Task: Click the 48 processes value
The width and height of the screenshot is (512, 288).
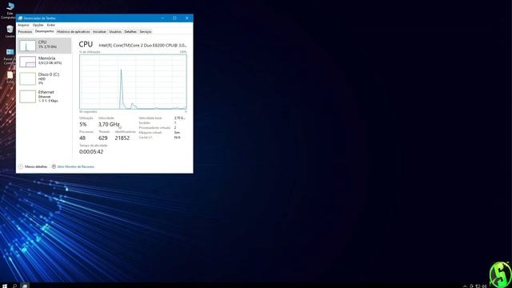Action: click(82, 138)
